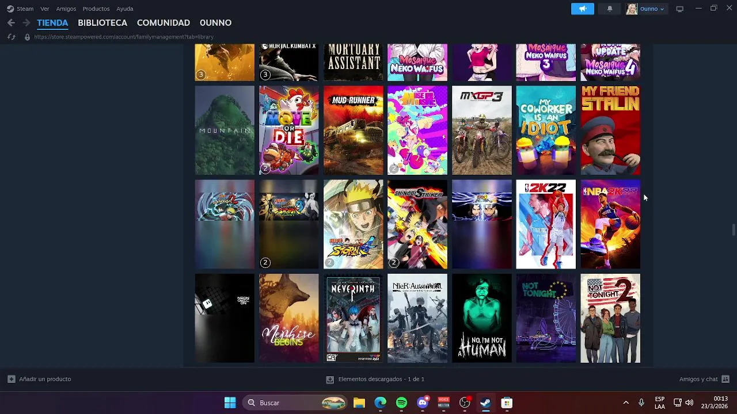Go back with the back arrow
This screenshot has height=414, width=737.
11,23
